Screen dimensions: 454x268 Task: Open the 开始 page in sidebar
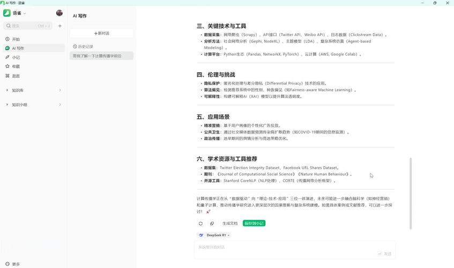[34, 39]
